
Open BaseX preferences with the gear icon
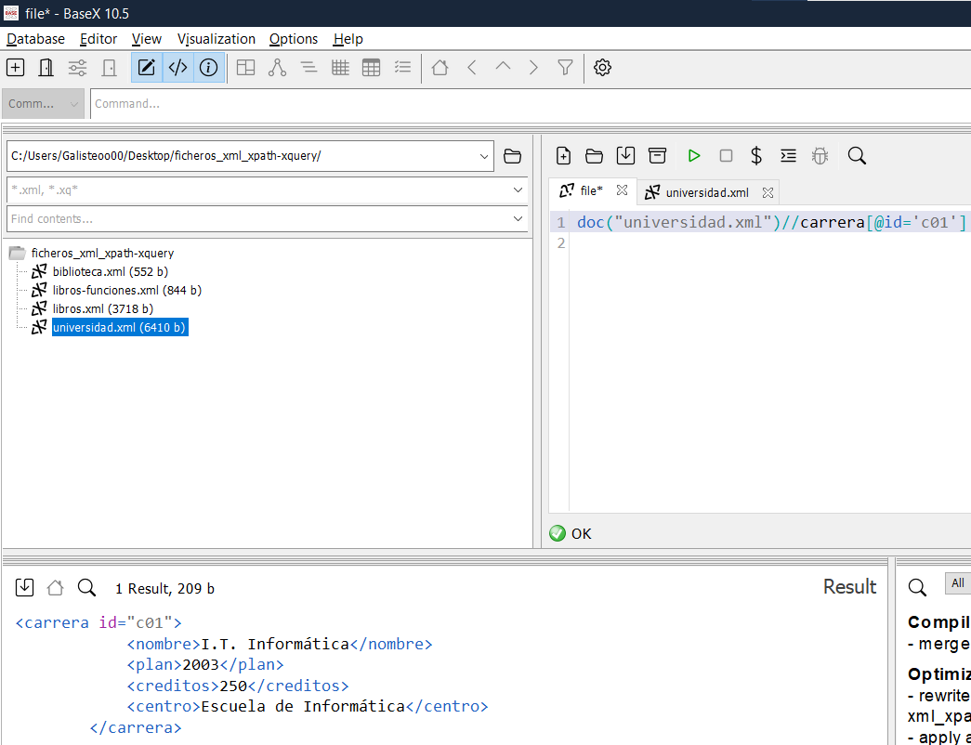click(602, 67)
